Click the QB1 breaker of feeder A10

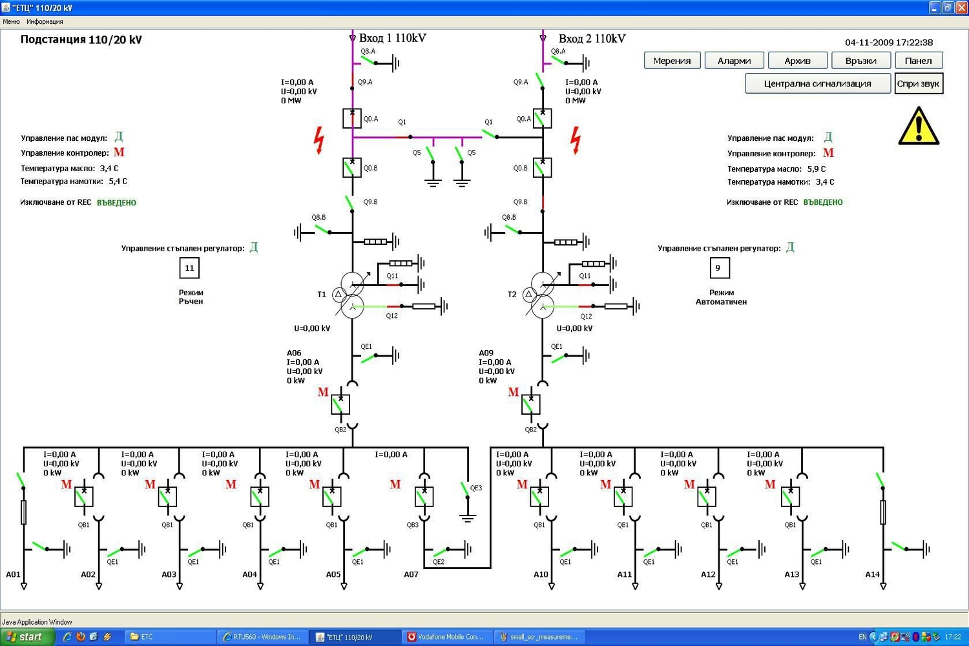[x=539, y=496]
